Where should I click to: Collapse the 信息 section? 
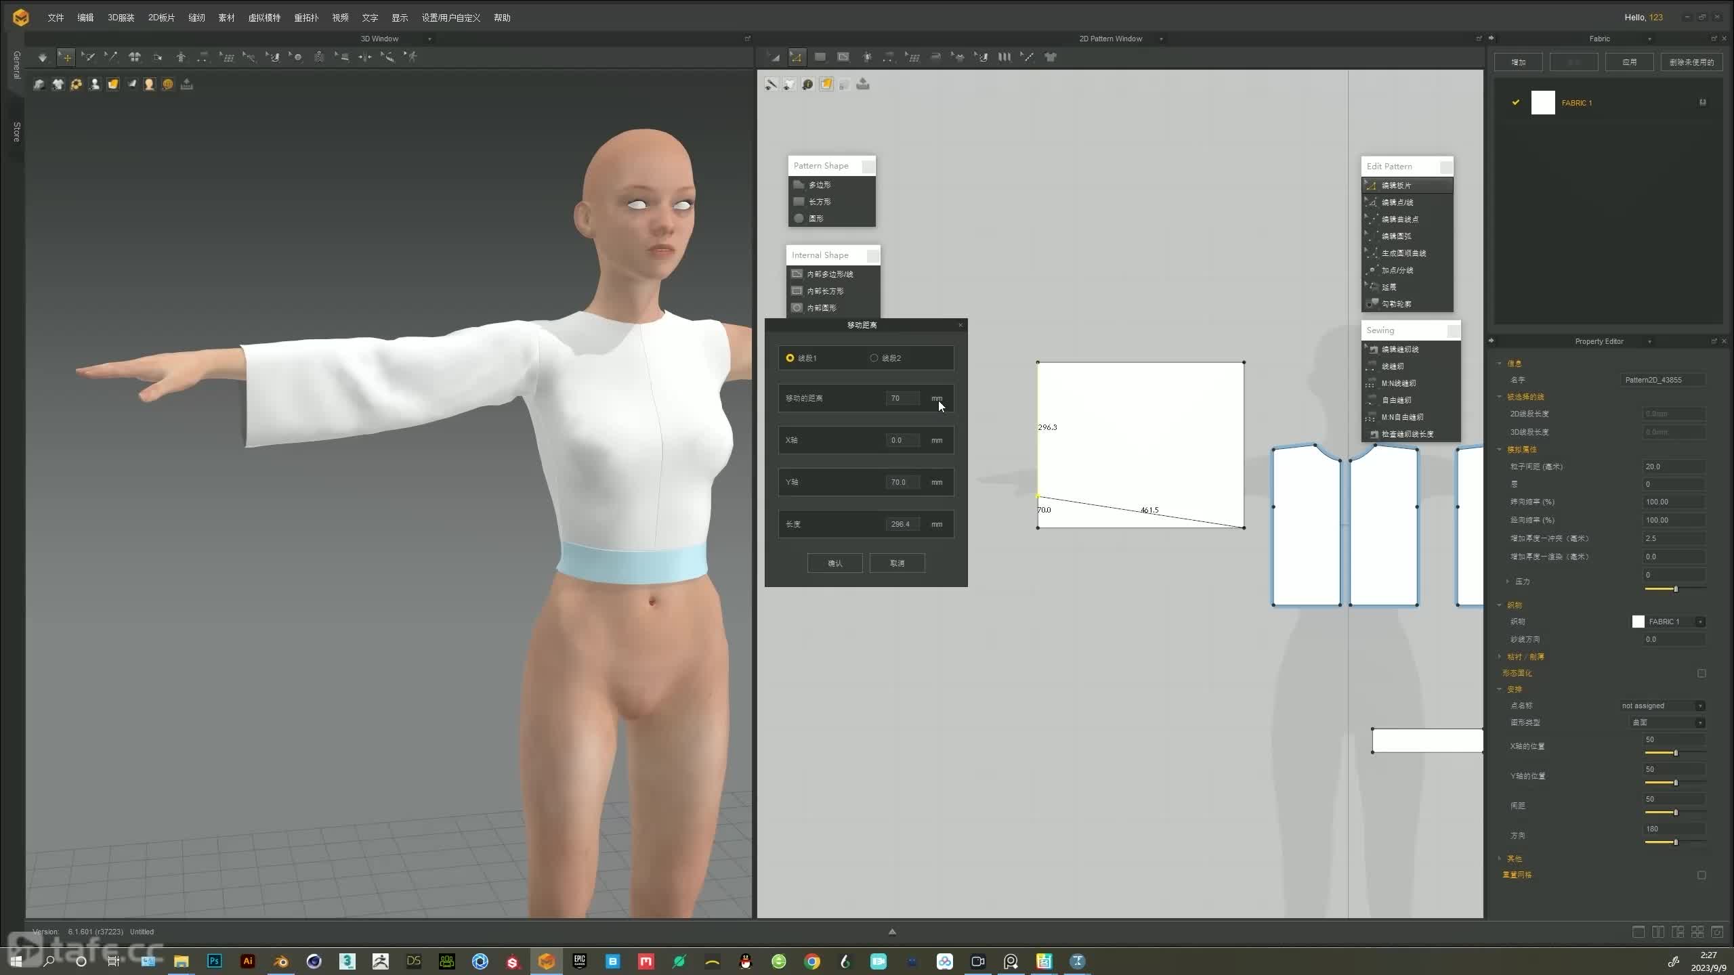click(x=1500, y=364)
